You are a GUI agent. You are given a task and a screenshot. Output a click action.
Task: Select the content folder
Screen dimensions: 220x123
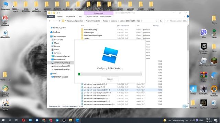pyautogui.click(x=86, y=38)
